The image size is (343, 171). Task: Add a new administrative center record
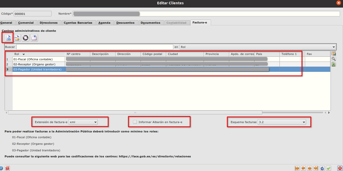pyautogui.click(x=8, y=38)
